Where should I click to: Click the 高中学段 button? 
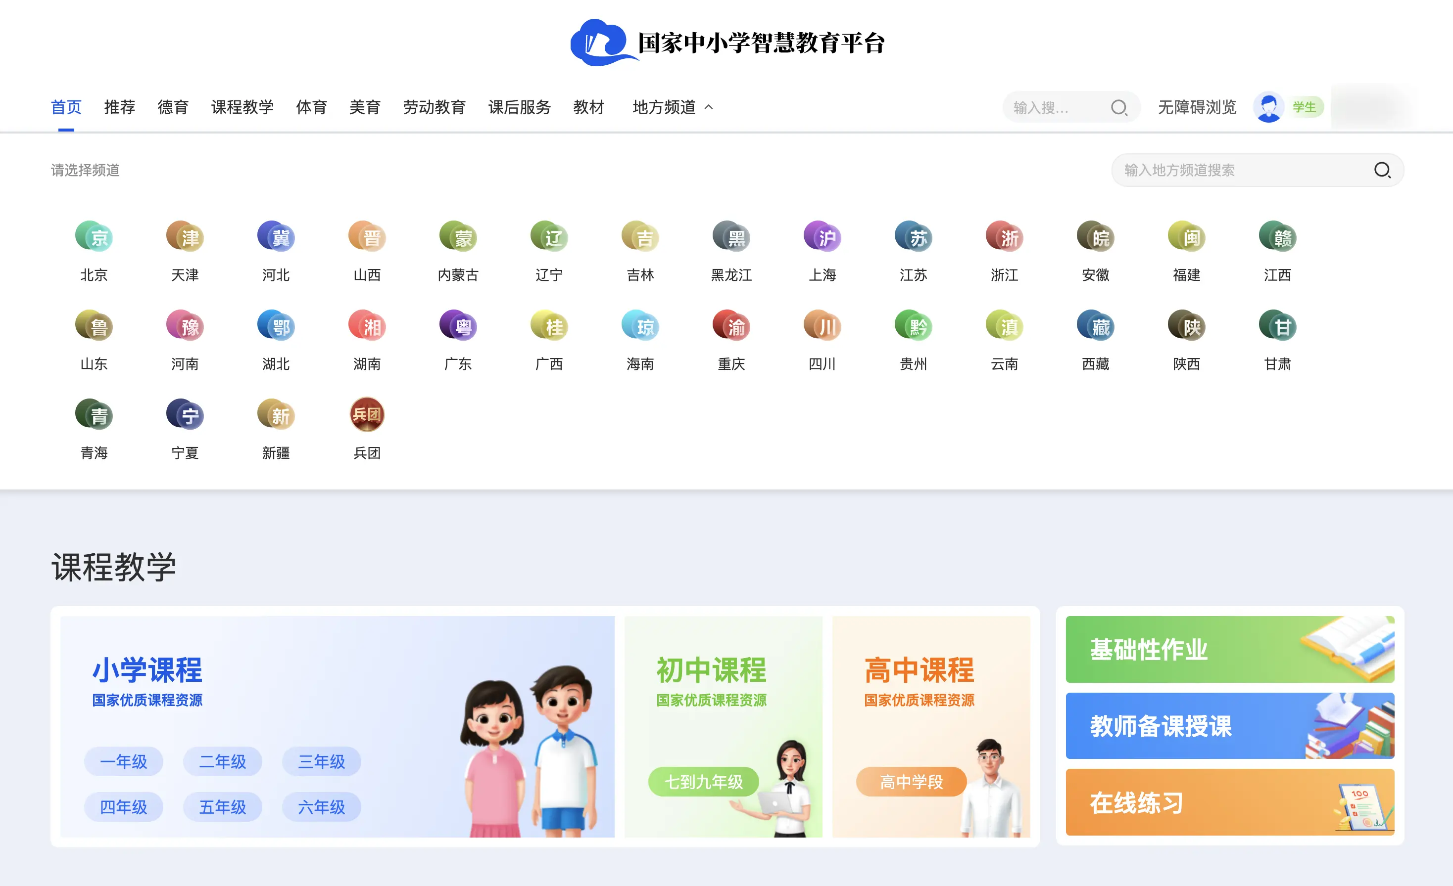click(x=912, y=782)
